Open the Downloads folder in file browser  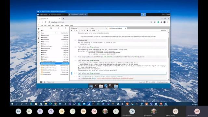[55, 42]
